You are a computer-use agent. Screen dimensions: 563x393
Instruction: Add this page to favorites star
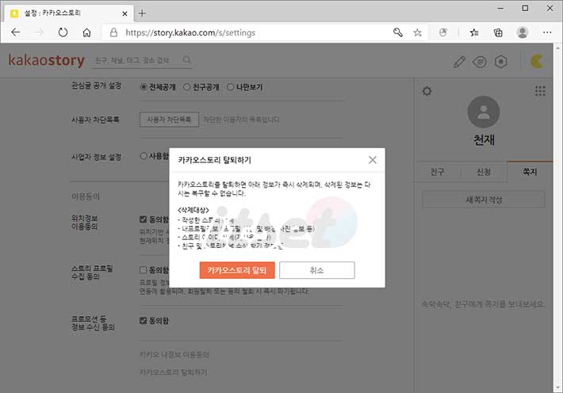(x=417, y=32)
